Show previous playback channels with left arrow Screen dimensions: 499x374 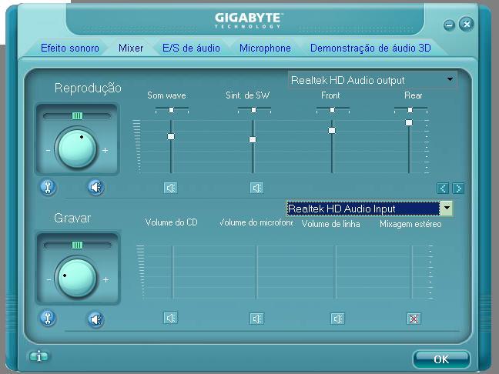point(443,189)
